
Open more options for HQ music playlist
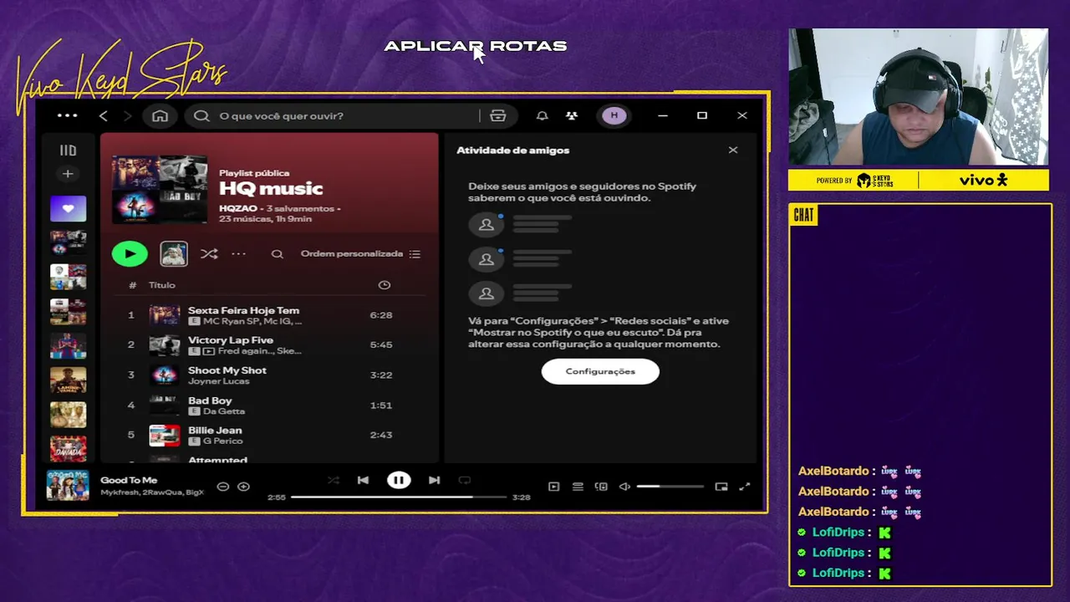pos(239,253)
